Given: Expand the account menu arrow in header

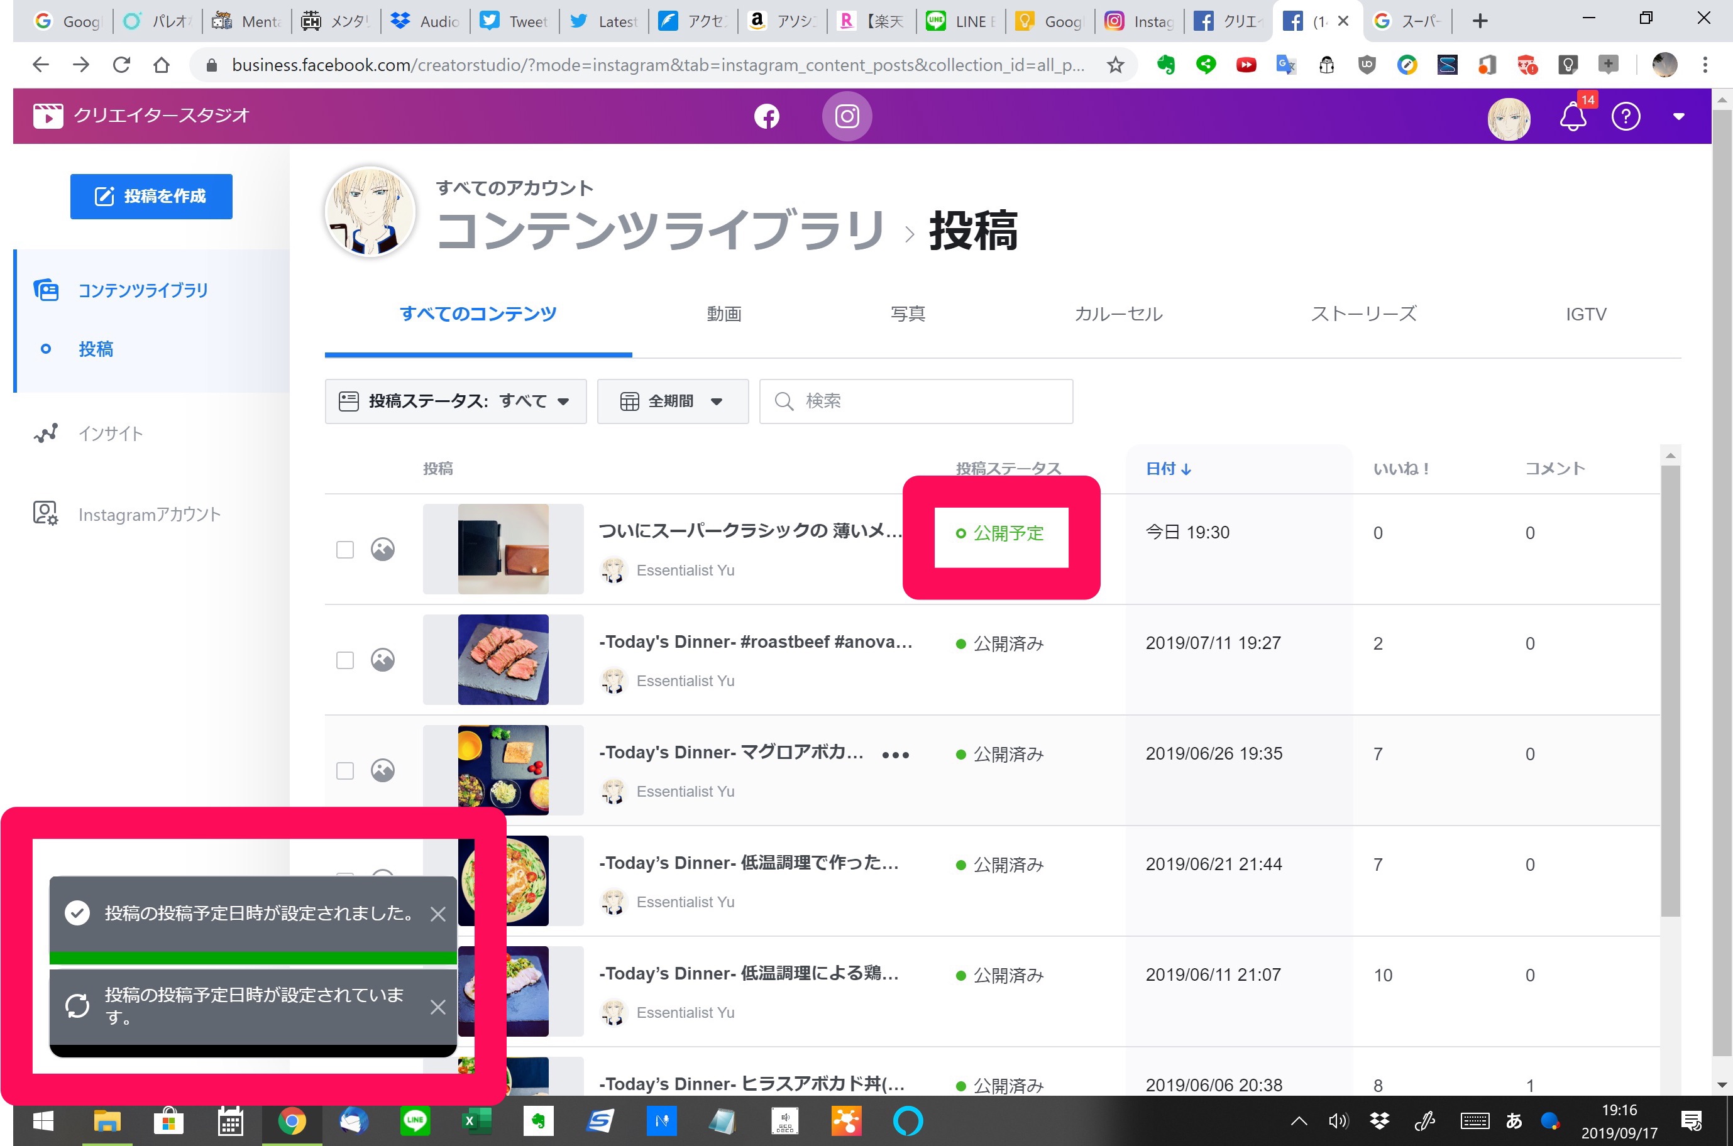Looking at the screenshot, I should point(1679,117).
